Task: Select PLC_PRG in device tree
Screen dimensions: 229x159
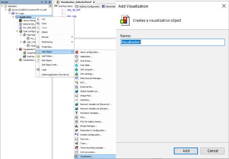Action: point(27,28)
